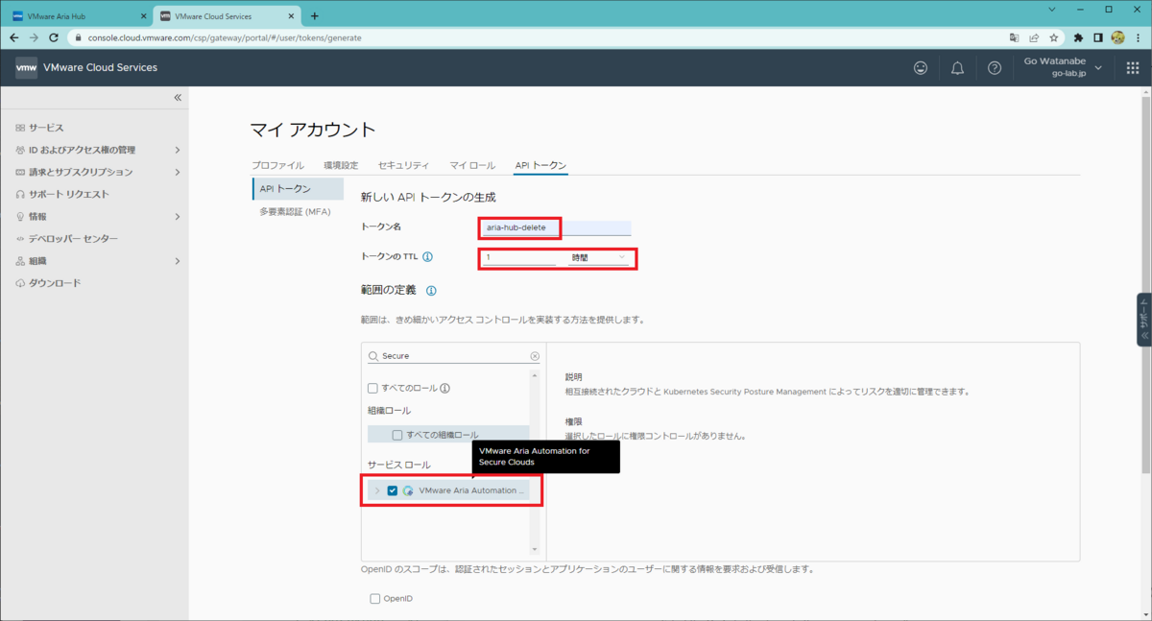1152x621 pixels.
Task: Open the tab search chevron in Chrome
Action: 1052,10
